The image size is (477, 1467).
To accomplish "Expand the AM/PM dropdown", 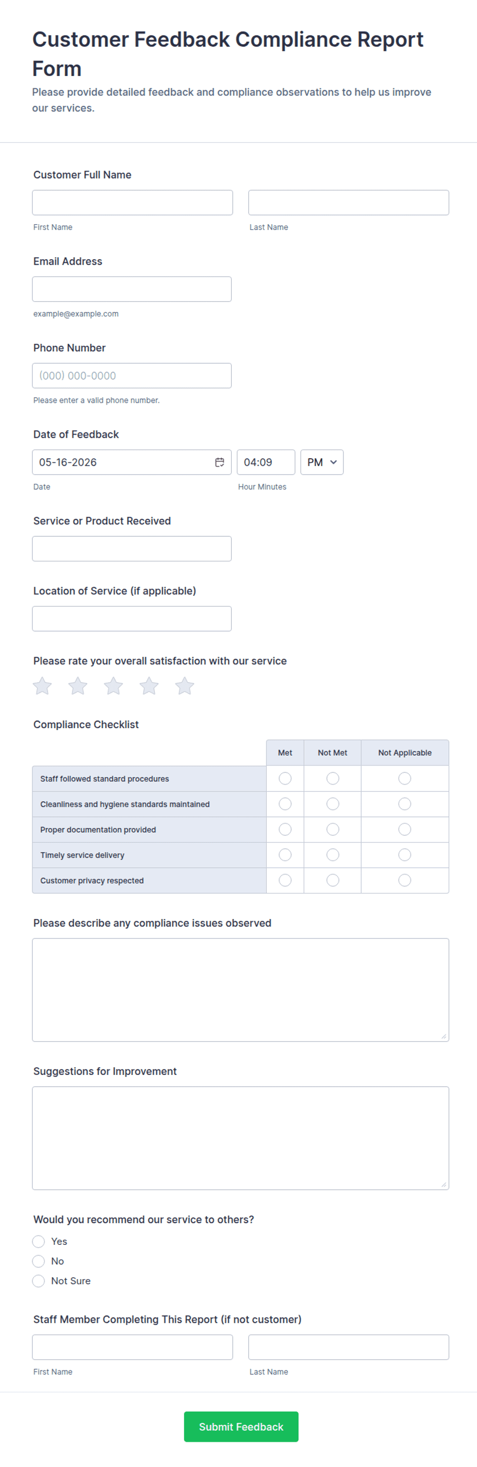I will coord(322,462).
